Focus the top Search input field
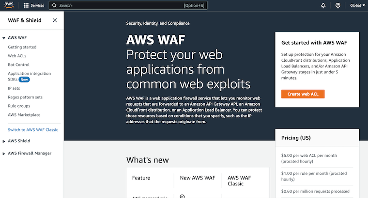Image resolution: width=368 pixels, height=198 pixels. pos(128,5)
